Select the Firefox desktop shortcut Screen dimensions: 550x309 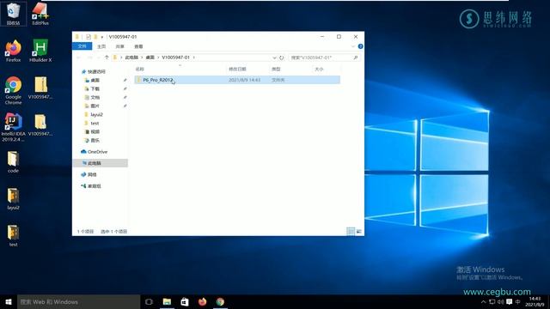14,51
